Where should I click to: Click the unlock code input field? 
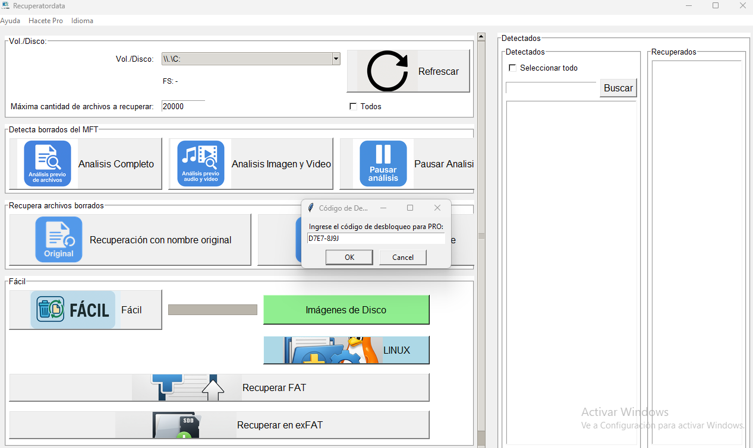pyautogui.click(x=376, y=238)
